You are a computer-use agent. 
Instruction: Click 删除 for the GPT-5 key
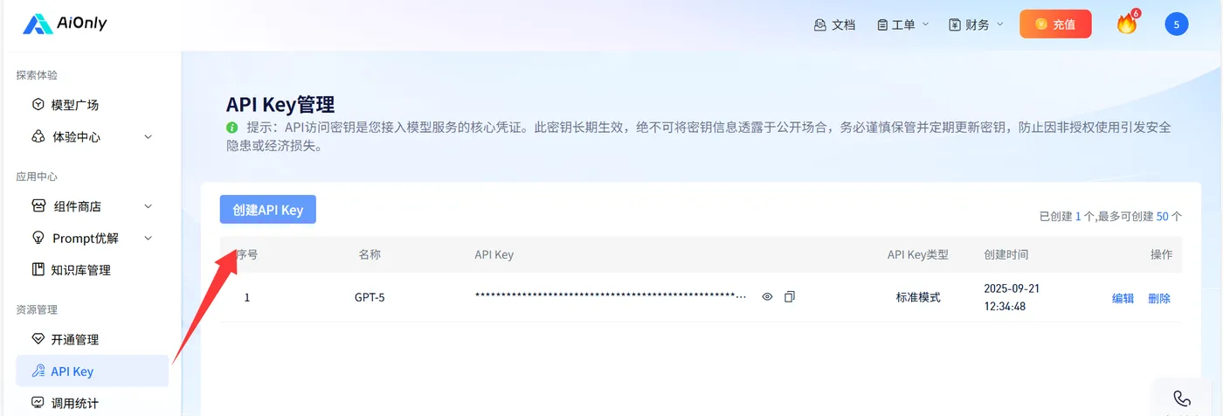[1159, 298]
